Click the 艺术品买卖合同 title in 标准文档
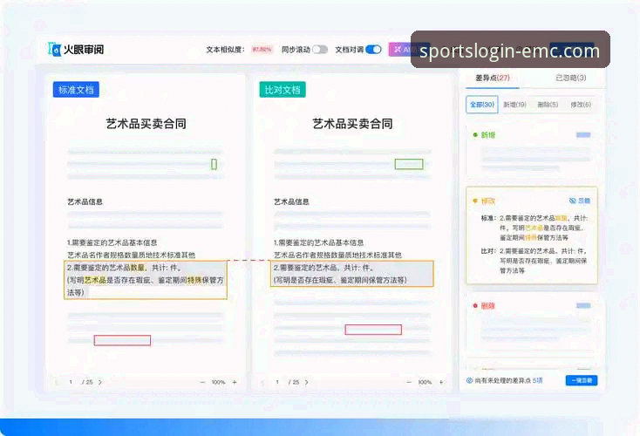 tap(146, 124)
